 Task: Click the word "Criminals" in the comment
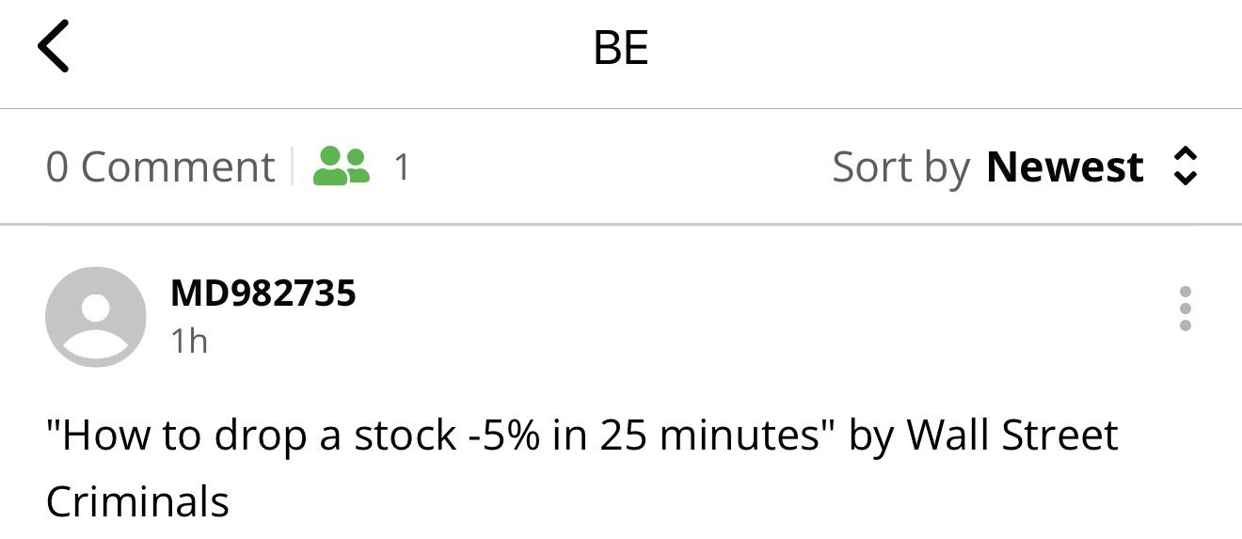tap(137, 500)
